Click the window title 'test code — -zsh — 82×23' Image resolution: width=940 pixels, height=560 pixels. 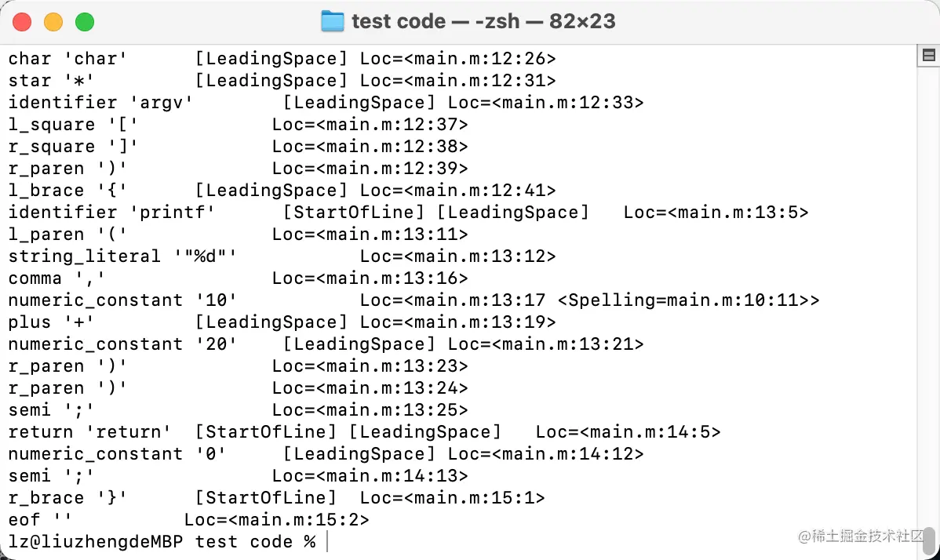[483, 21]
